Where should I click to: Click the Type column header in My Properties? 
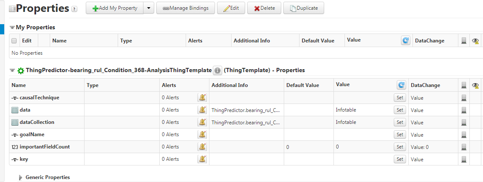coord(126,41)
